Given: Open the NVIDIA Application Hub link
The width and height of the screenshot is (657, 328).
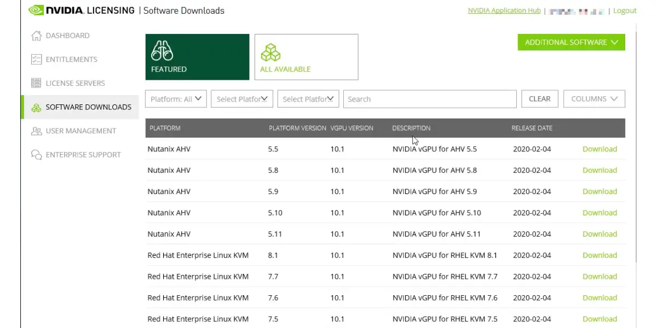Looking at the screenshot, I should coord(504,10).
